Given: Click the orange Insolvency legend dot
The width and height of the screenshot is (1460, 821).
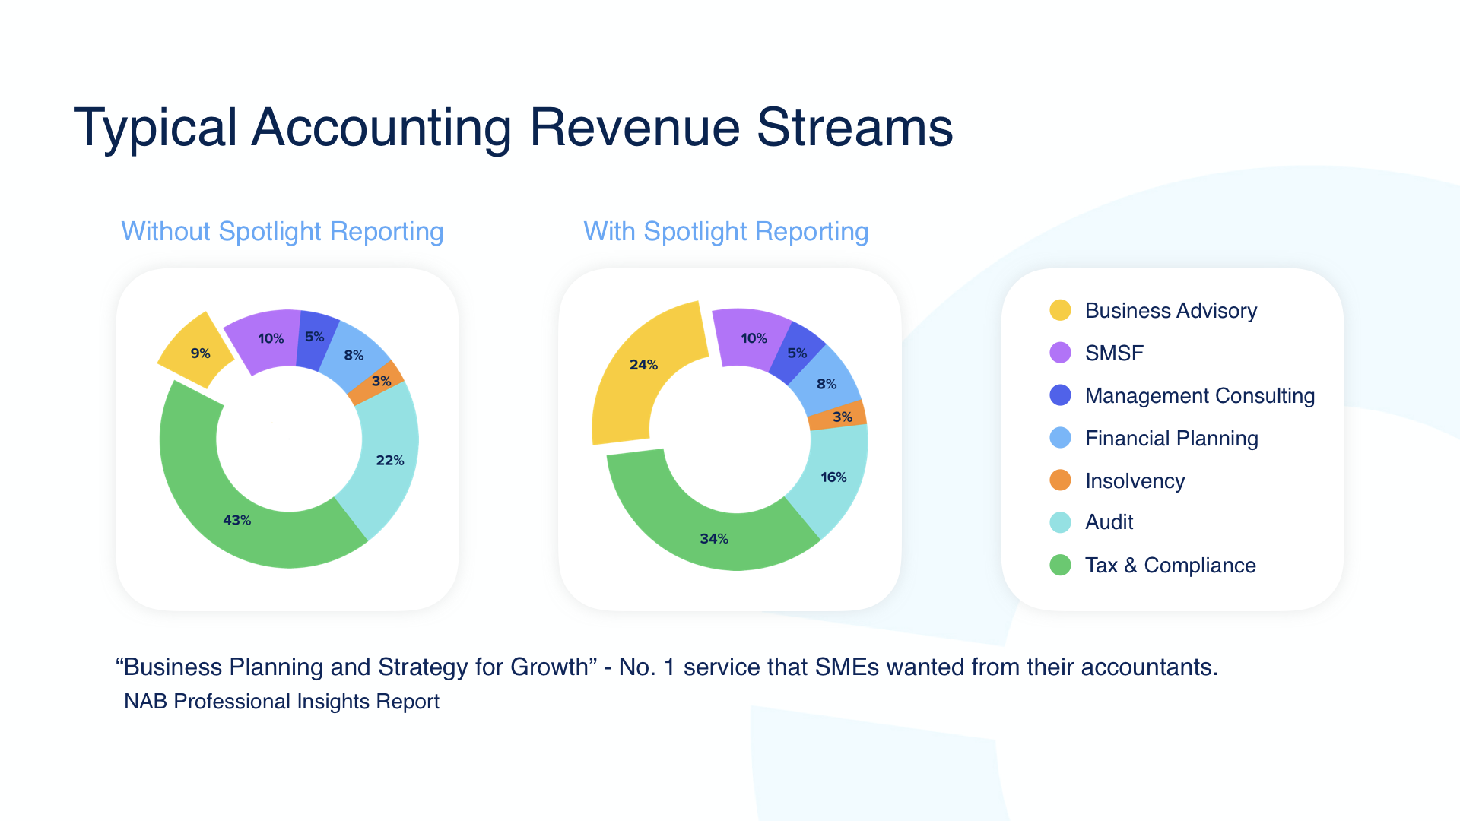Looking at the screenshot, I should click(x=1060, y=480).
